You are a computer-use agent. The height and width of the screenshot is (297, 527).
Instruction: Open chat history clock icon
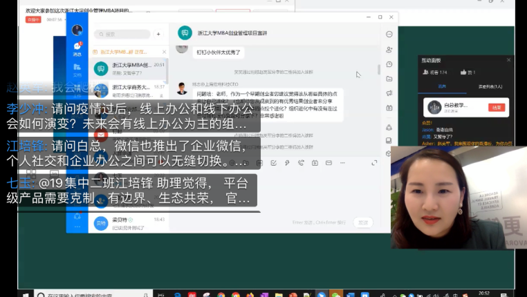[389, 64]
